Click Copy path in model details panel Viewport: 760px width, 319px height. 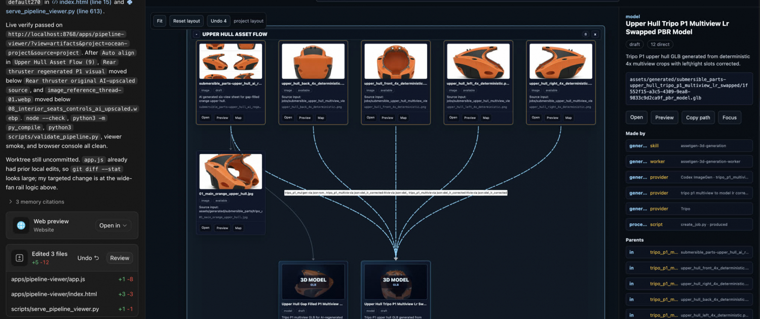698,117
